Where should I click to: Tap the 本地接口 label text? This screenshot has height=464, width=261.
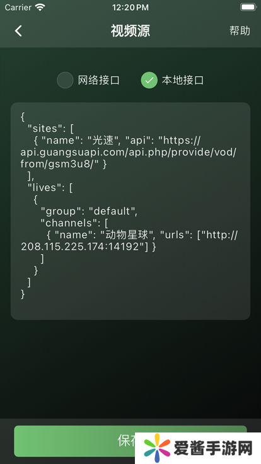point(183,80)
